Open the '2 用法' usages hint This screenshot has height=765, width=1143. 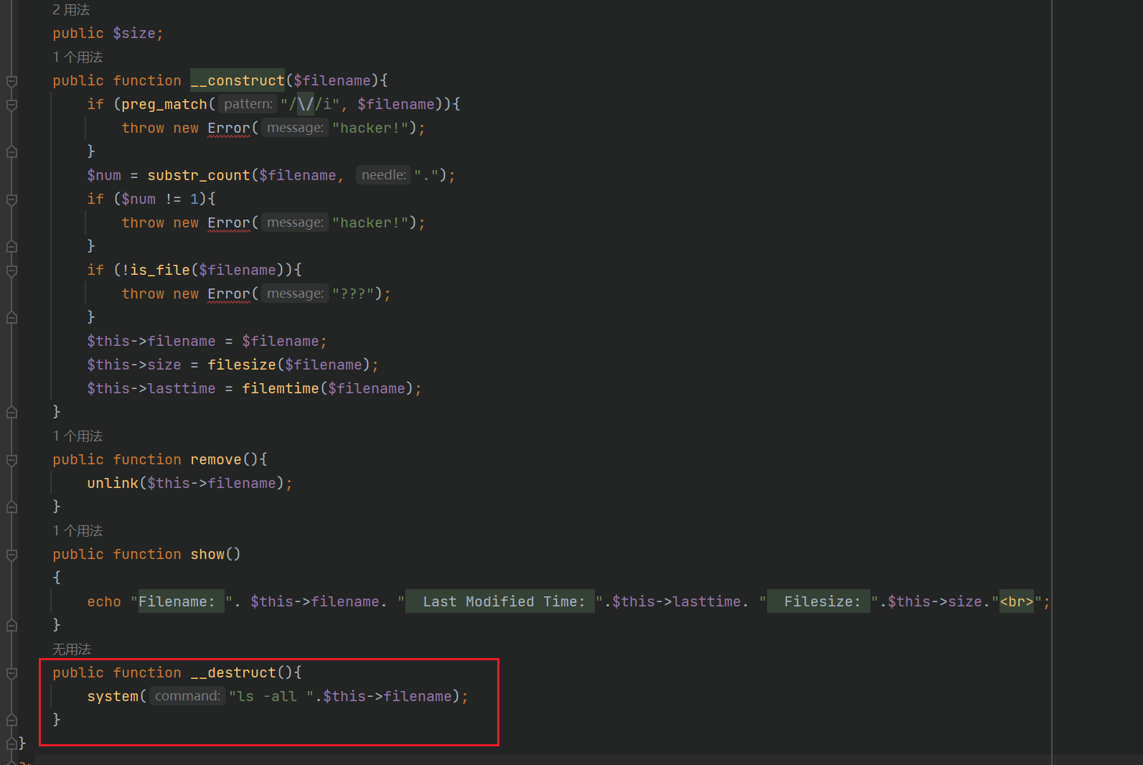click(71, 10)
